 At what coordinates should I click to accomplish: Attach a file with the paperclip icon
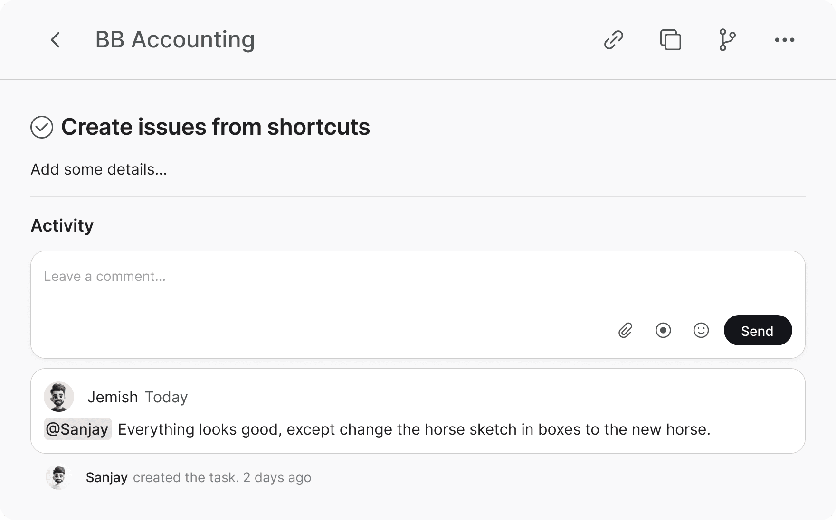click(625, 330)
